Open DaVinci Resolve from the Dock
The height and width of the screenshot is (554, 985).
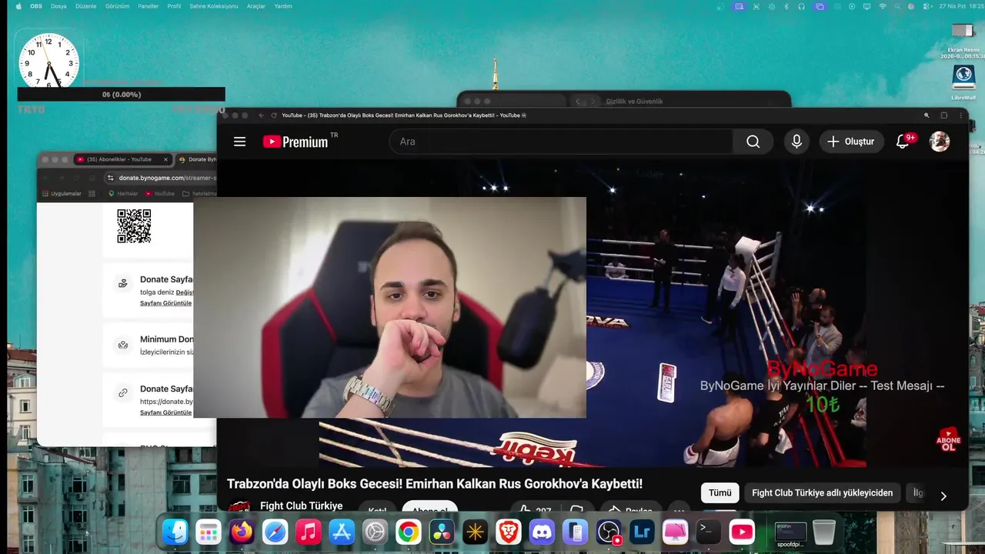click(442, 532)
